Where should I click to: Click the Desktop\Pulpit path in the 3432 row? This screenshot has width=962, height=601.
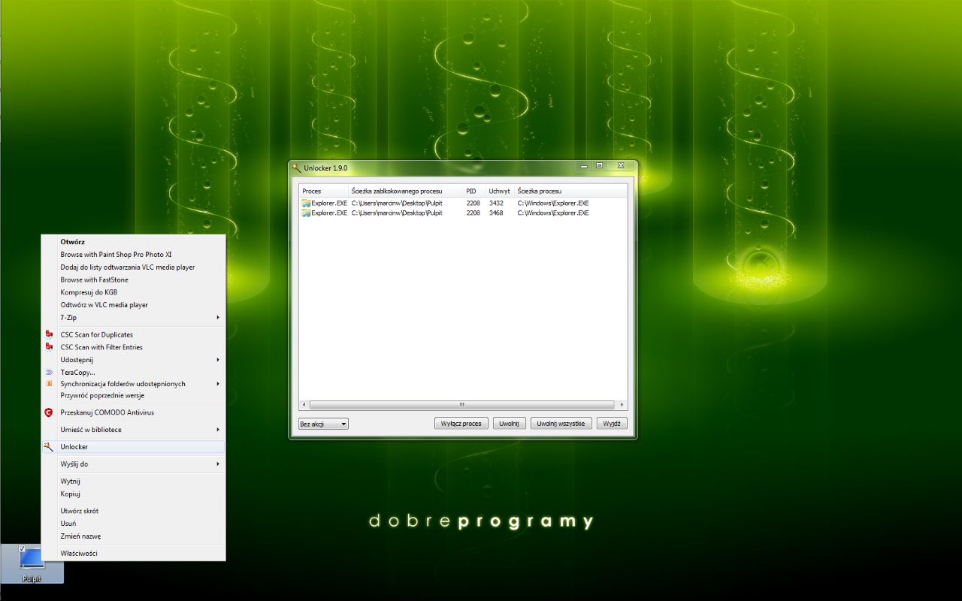397,203
